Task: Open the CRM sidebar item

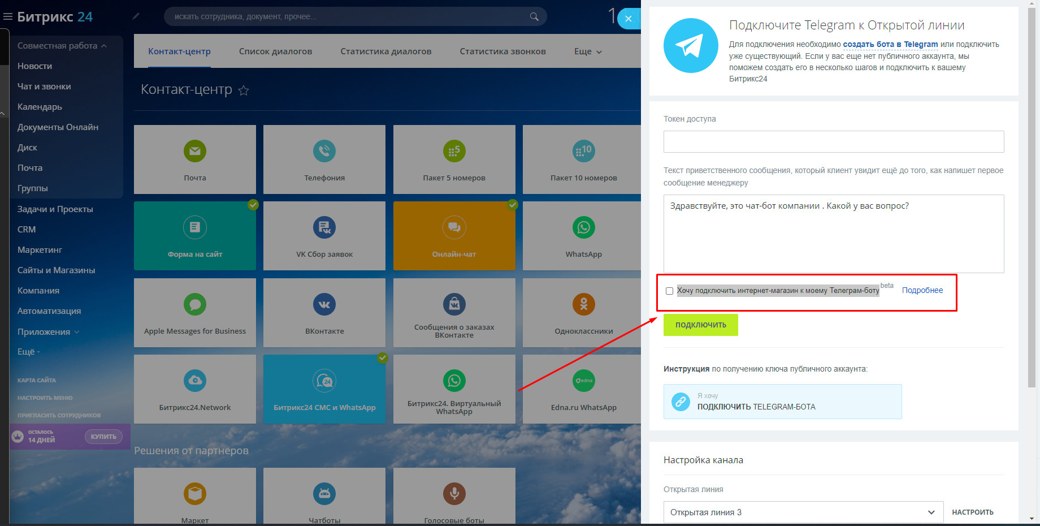Action: [x=27, y=230]
